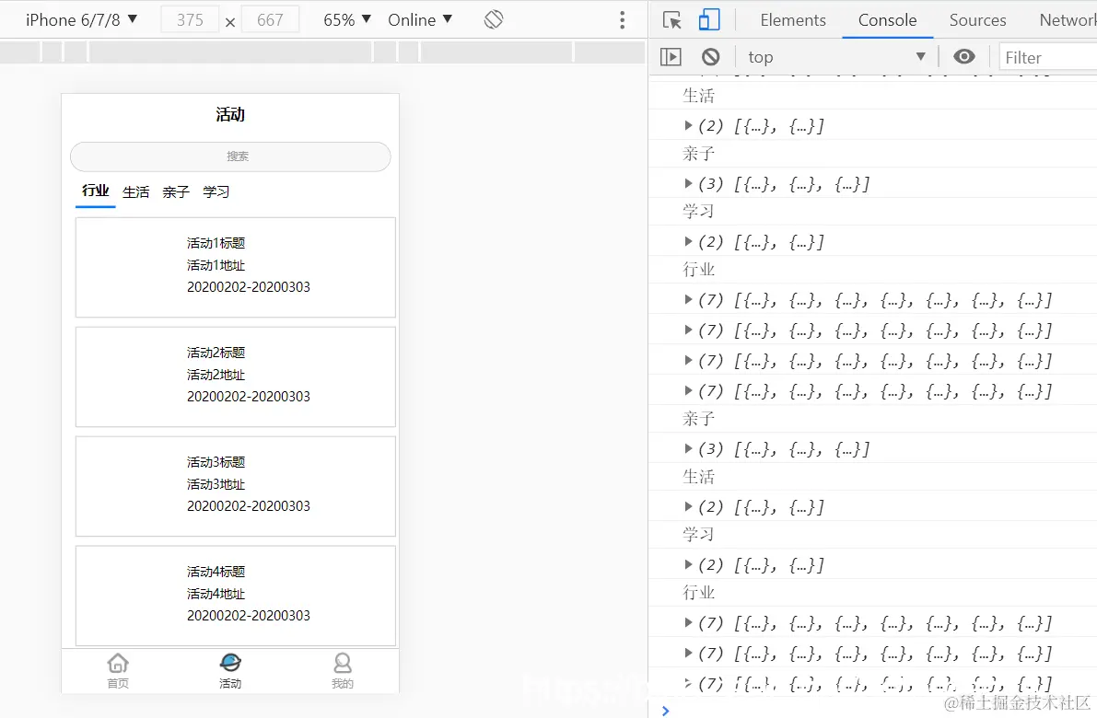Select the 亲子 category tab
The height and width of the screenshot is (718, 1097).
click(x=176, y=191)
